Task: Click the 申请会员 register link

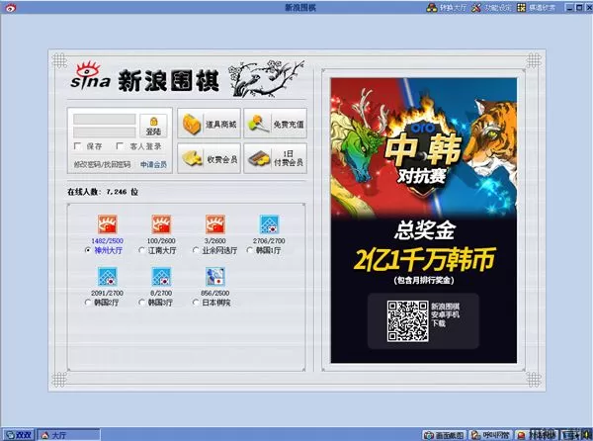Action: point(153,164)
